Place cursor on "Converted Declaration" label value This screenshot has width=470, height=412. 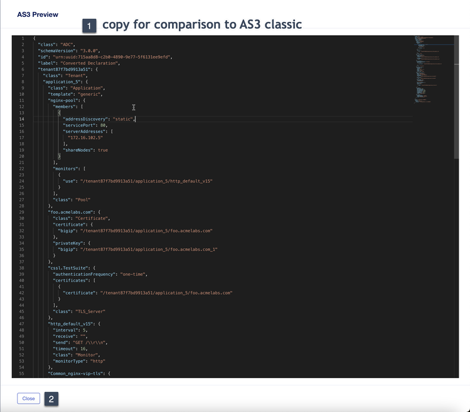[89, 63]
